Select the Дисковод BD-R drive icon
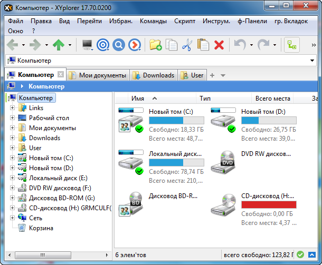 131,204
